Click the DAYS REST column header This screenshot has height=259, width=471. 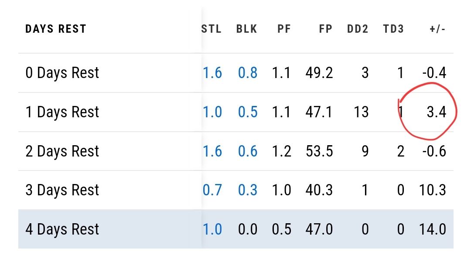pyautogui.click(x=56, y=29)
